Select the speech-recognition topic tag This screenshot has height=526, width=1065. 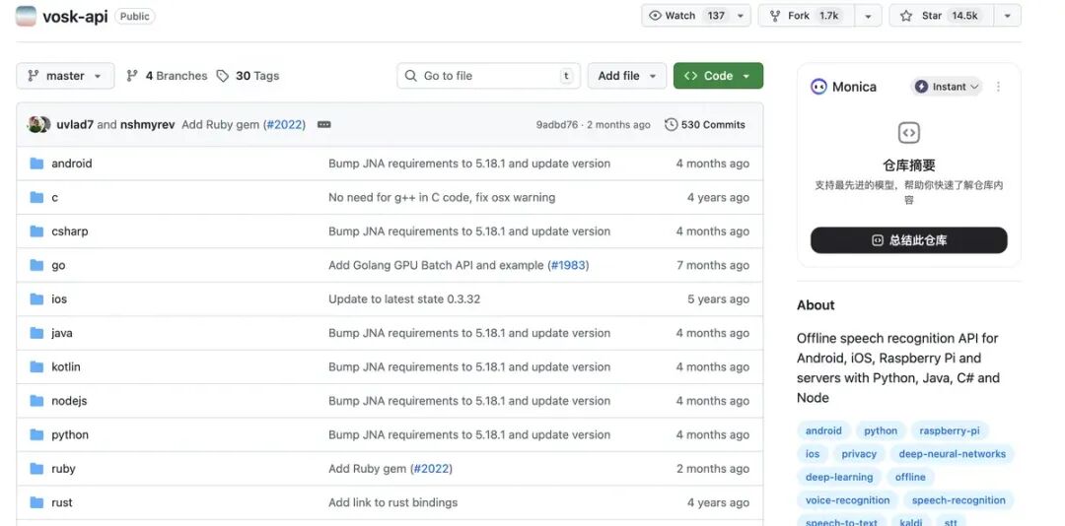coord(958,500)
